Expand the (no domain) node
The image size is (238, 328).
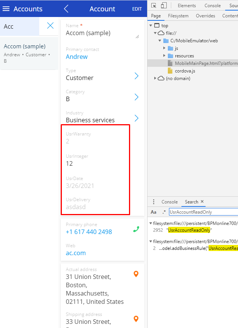(x=155, y=78)
